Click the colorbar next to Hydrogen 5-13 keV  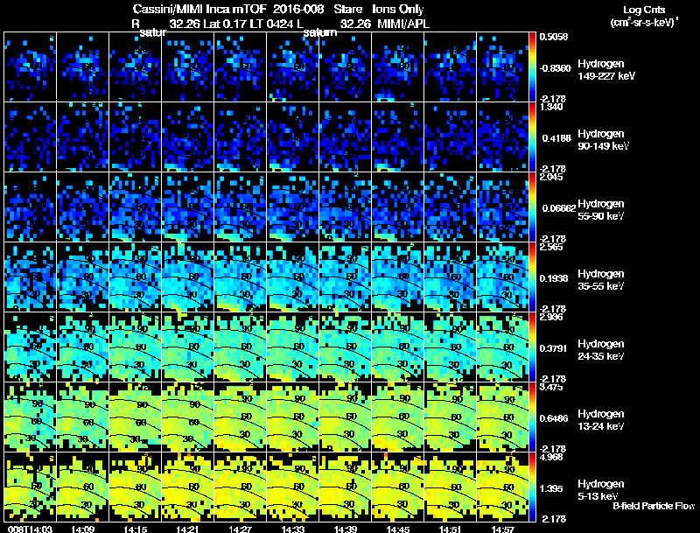(x=532, y=487)
